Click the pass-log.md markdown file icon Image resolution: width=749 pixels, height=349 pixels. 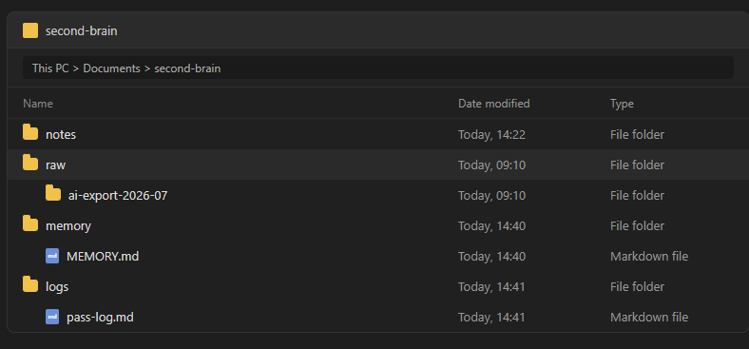[x=52, y=317]
